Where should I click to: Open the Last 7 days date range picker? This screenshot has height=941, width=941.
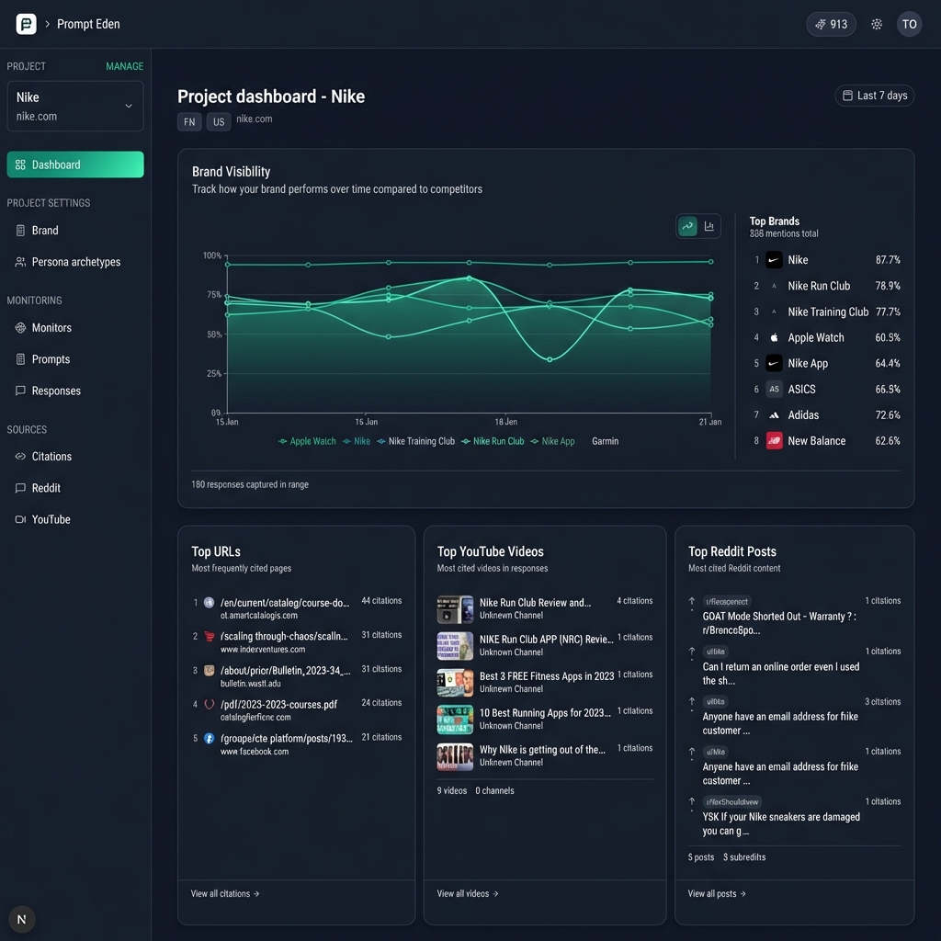point(874,95)
